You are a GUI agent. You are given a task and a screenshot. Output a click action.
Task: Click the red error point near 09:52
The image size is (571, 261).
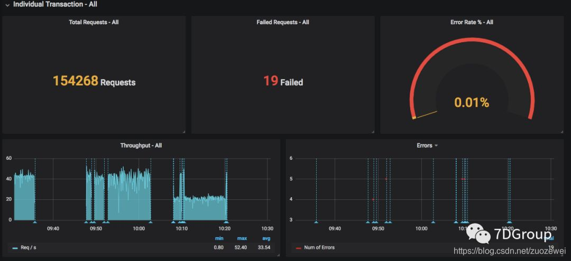click(386, 179)
